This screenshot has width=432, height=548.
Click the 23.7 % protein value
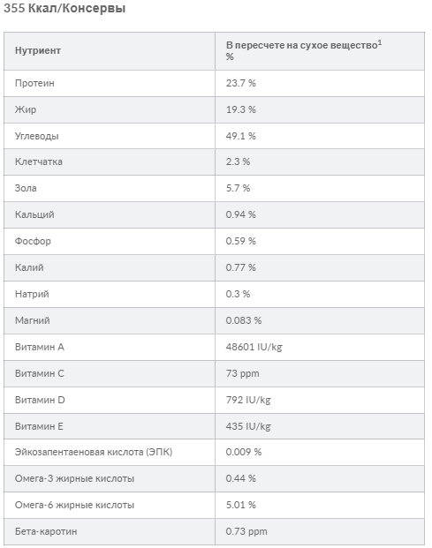240,83
